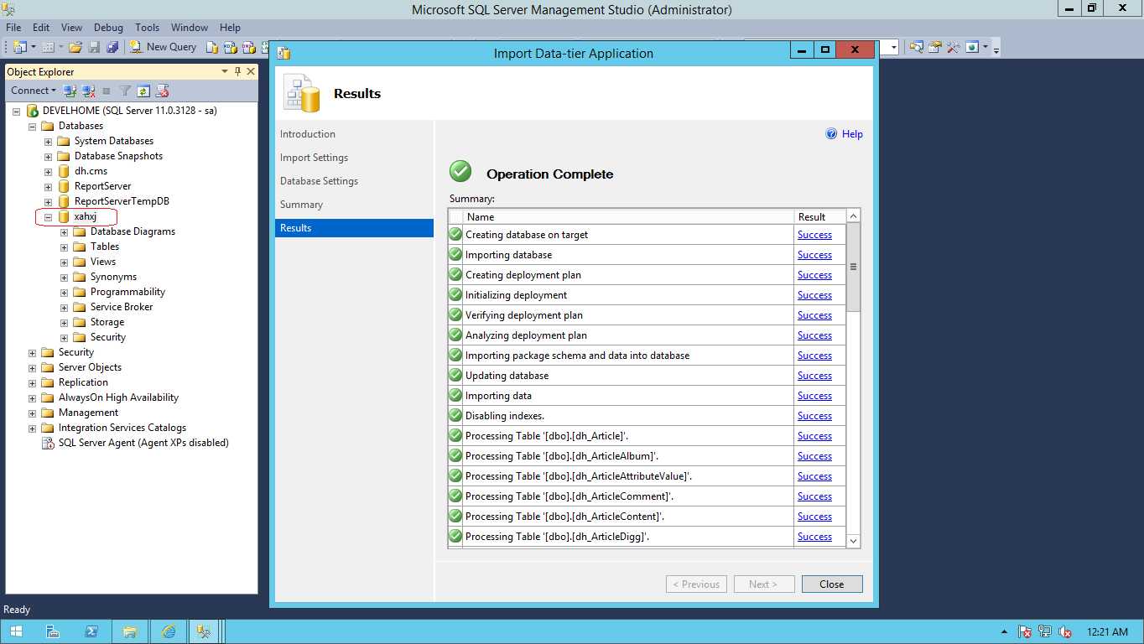The image size is (1144, 644).
Task: Select the xahxj database in the tree
Action: click(x=85, y=216)
